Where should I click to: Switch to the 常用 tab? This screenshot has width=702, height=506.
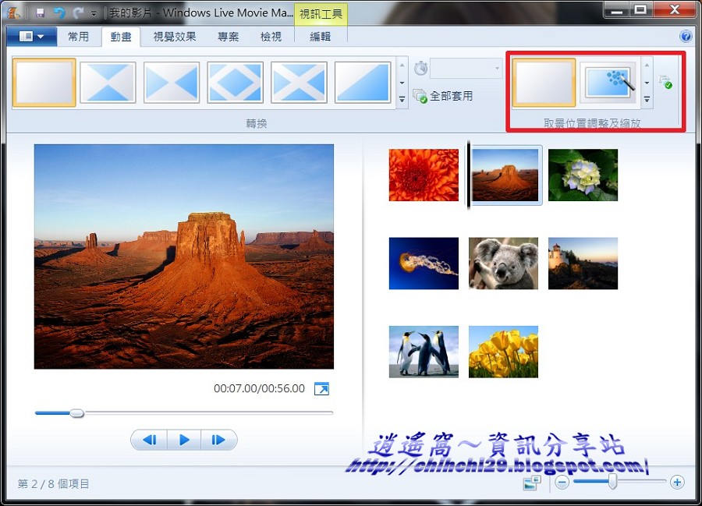(78, 37)
